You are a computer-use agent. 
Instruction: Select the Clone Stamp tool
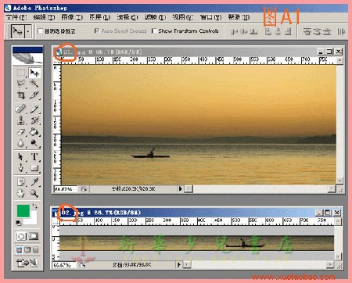21,120
